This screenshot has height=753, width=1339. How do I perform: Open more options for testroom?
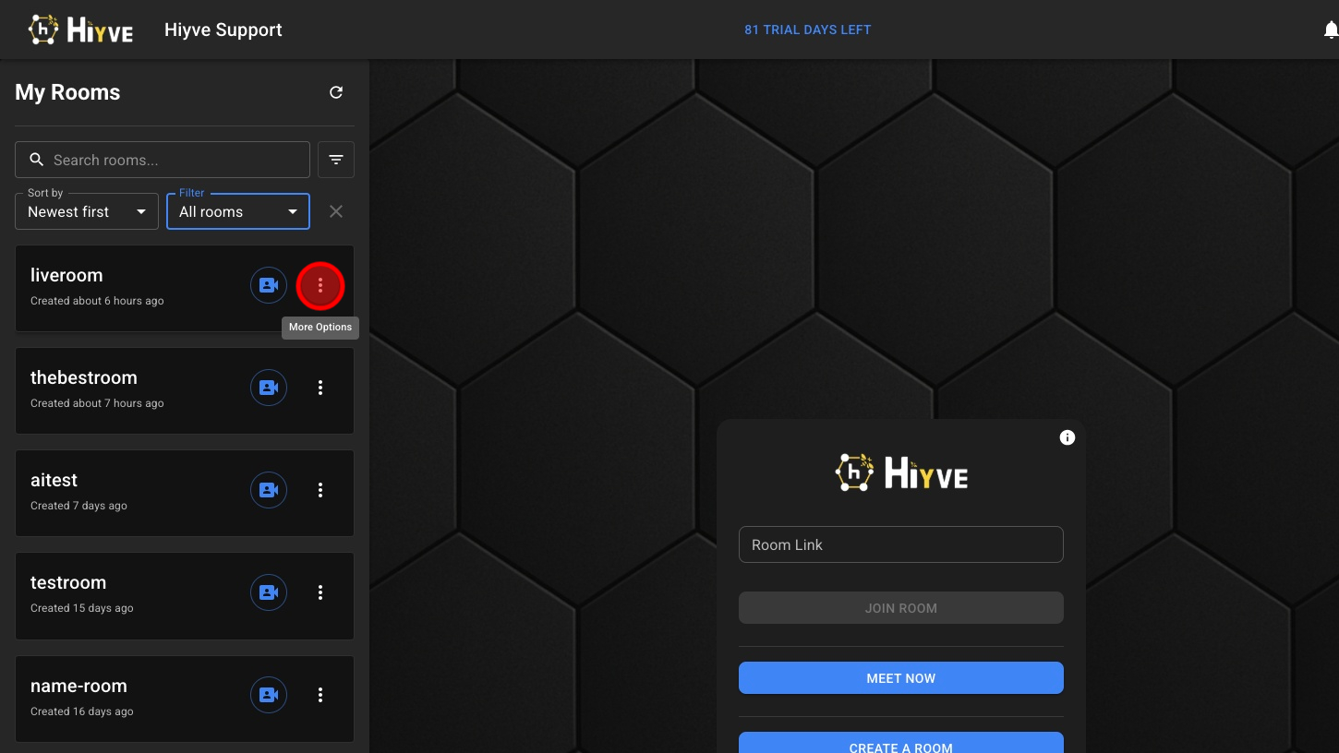click(x=320, y=592)
